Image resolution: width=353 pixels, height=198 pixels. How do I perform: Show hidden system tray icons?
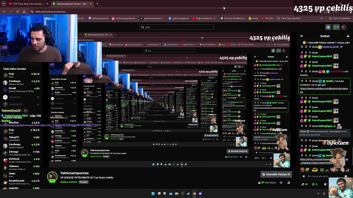point(318,194)
